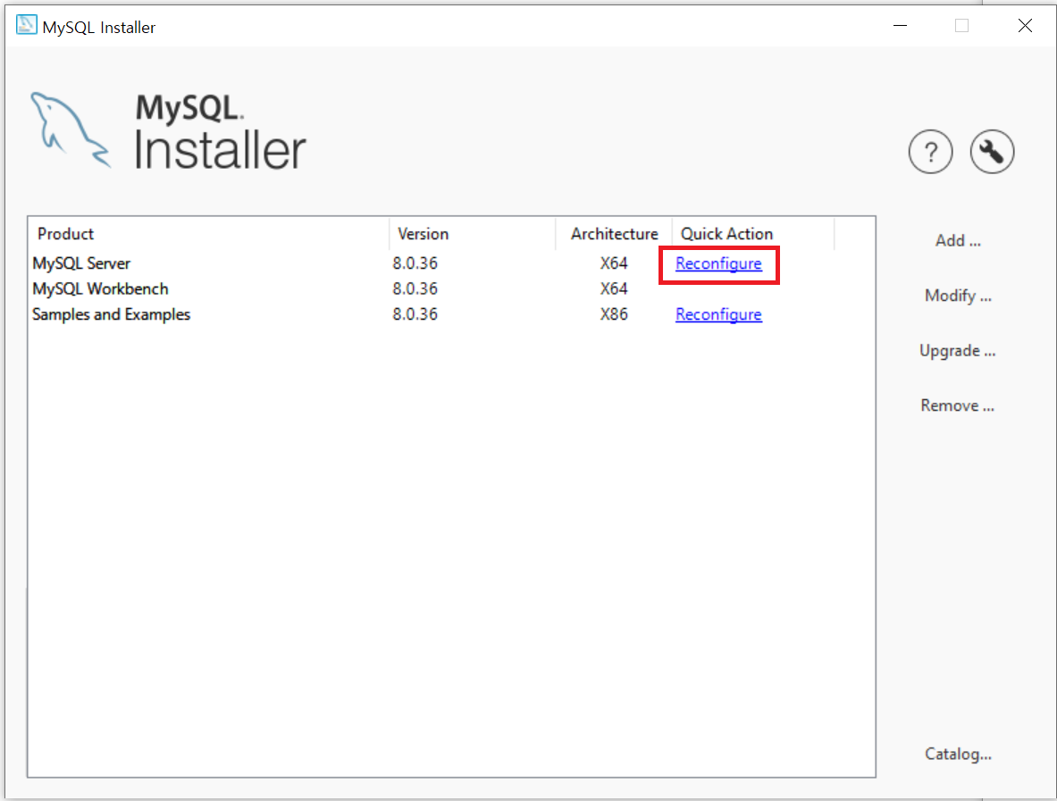
Task: Click the Quick Action column header
Action: [753, 234]
